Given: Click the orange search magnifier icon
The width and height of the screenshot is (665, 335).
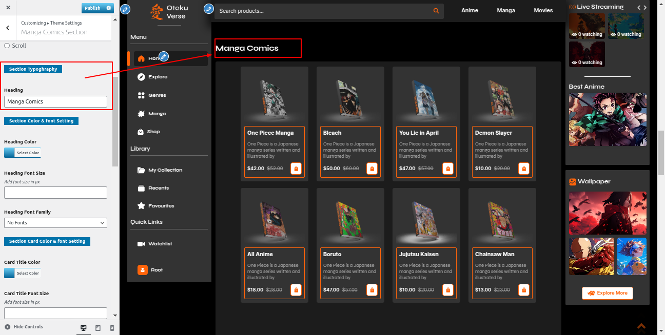Looking at the screenshot, I should (x=436, y=11).
